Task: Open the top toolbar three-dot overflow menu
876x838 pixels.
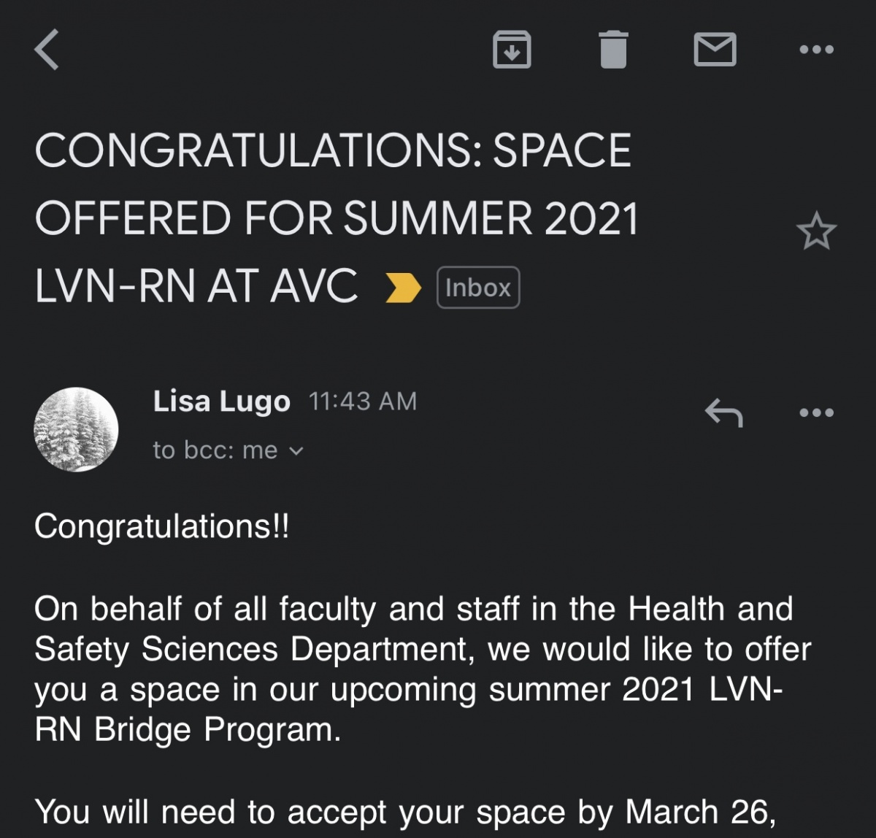Action: tap(816, 50)
